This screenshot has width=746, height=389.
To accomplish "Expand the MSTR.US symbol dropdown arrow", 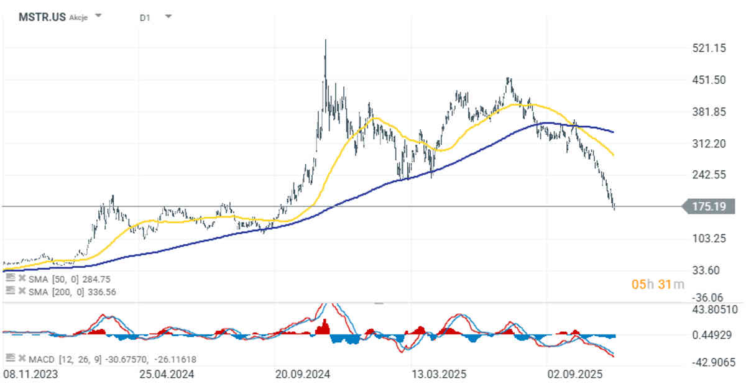I will [99, 17].
